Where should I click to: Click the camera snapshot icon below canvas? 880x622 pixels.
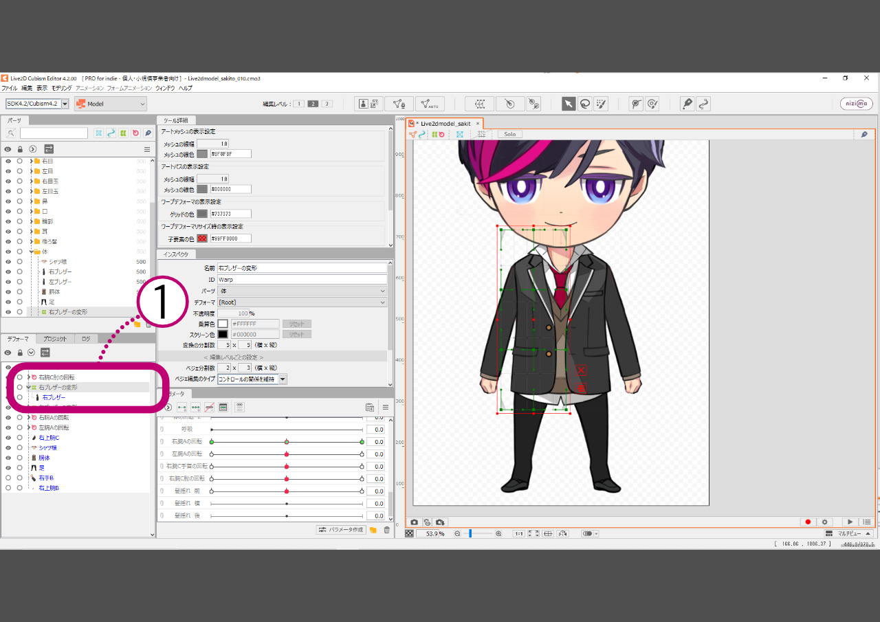point(415,522)
